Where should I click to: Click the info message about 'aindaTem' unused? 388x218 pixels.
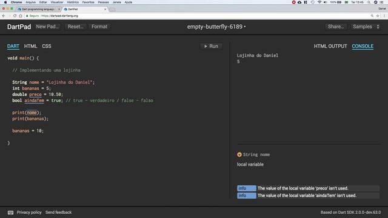tap(308, 196)
